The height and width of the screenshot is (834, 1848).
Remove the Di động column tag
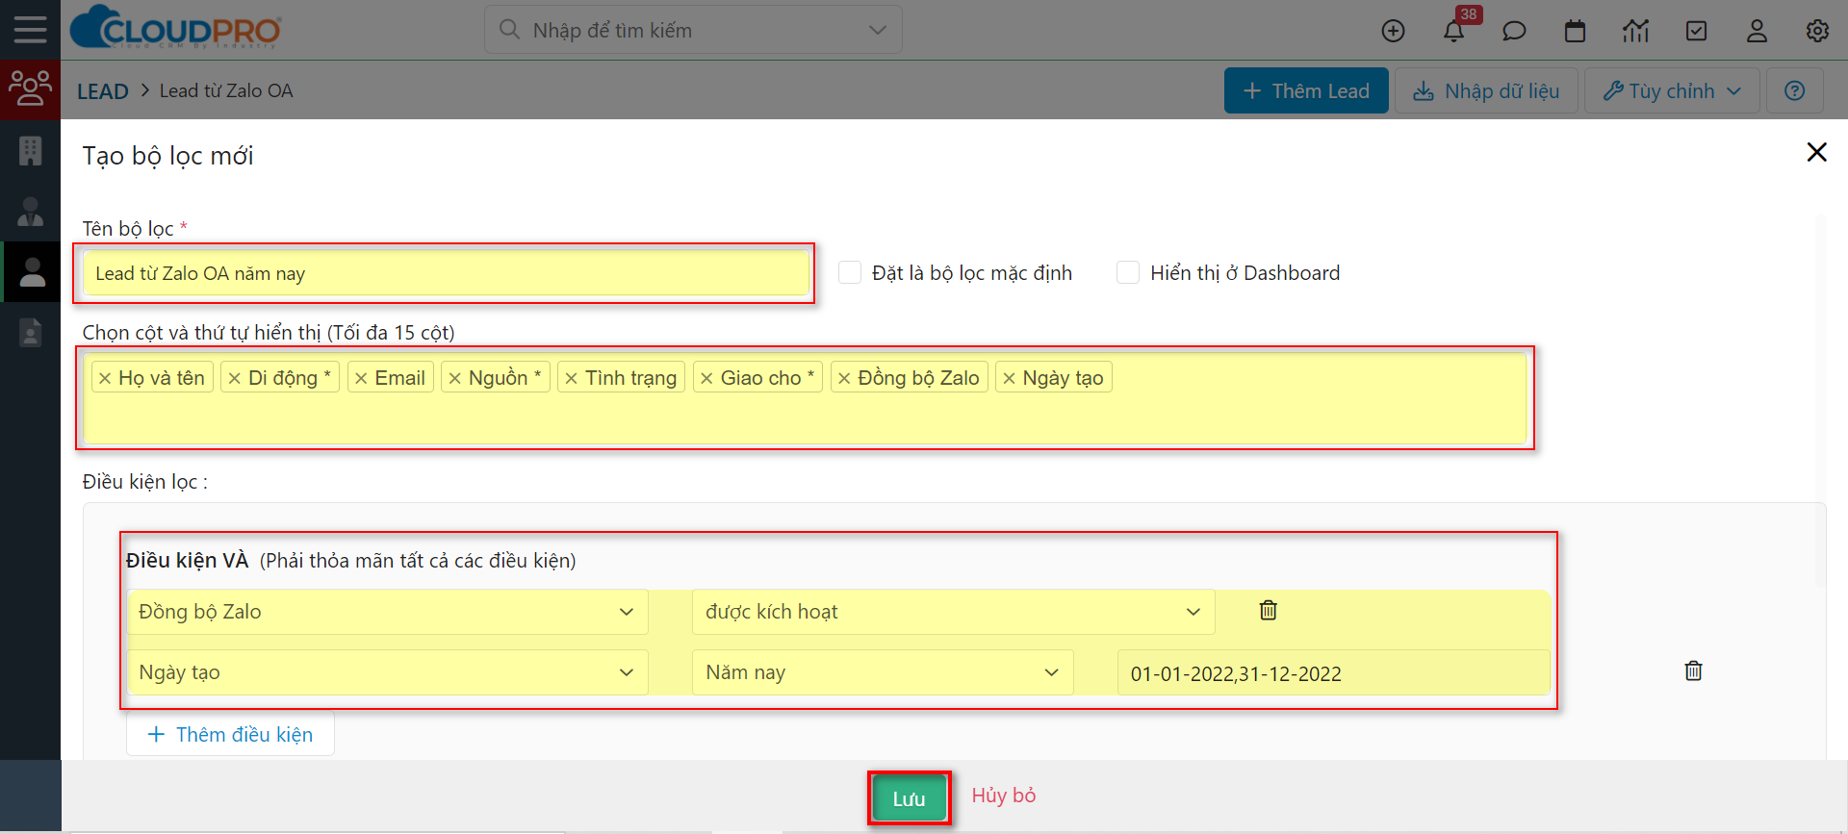pyautogui.click(x=234, y=378)
